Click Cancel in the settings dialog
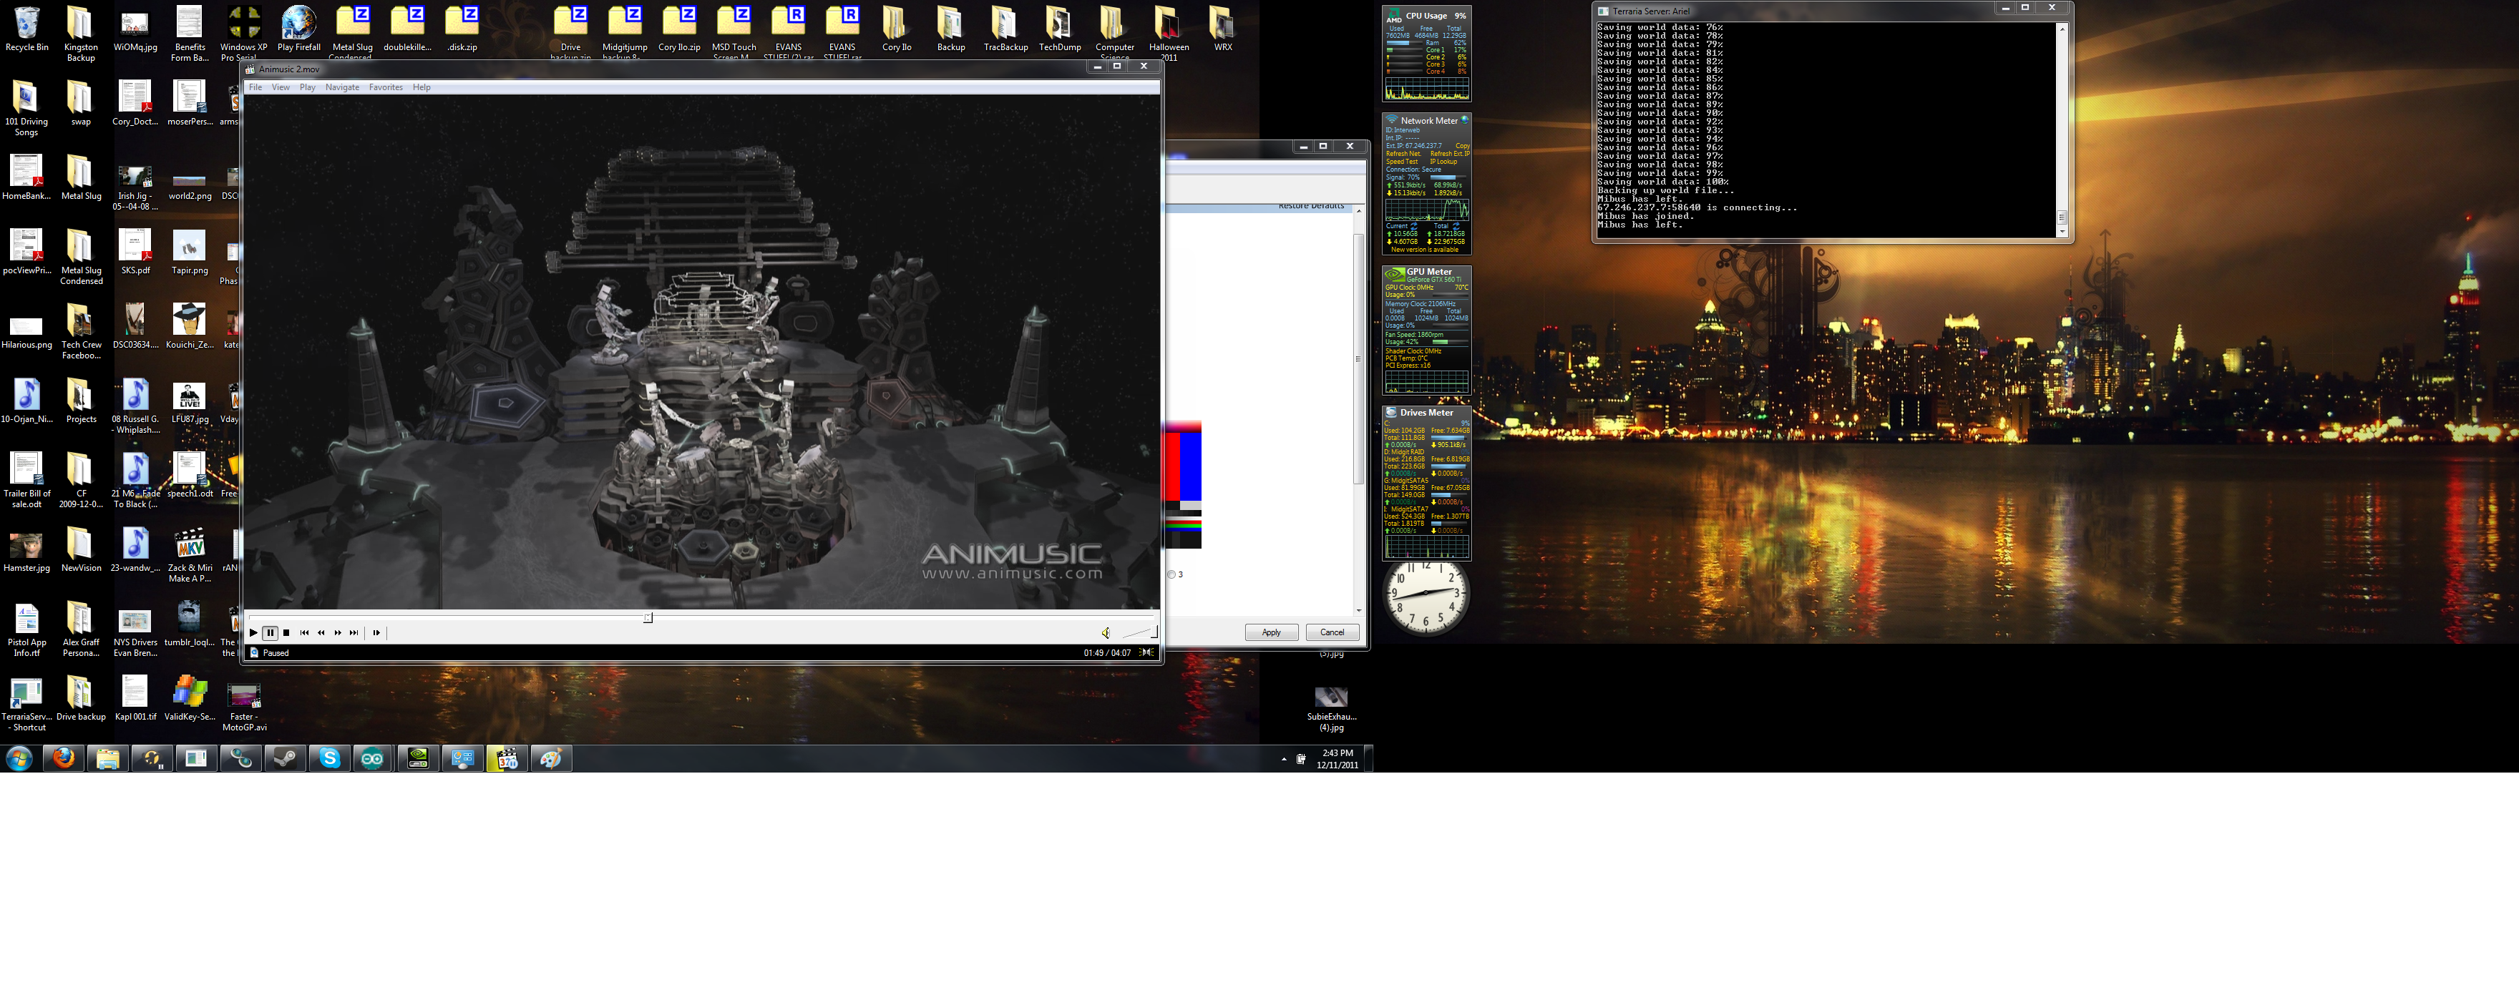The image size is (2519, 990). [x=1332, y=632]
